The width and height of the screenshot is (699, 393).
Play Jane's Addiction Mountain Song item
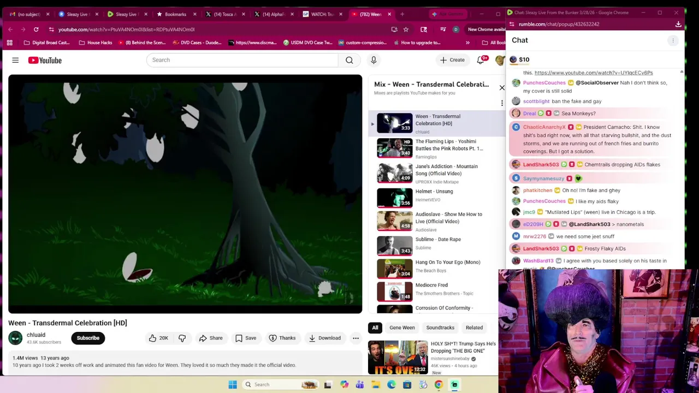[437, 173]
